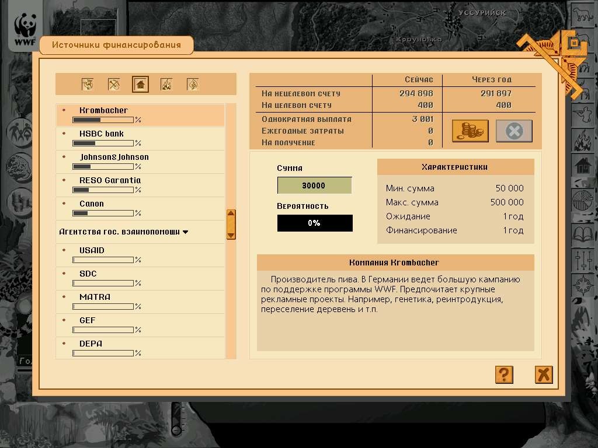Click the list scrollbar down arrow
This screenshot has width=598, height=448.
click(231, 235)
